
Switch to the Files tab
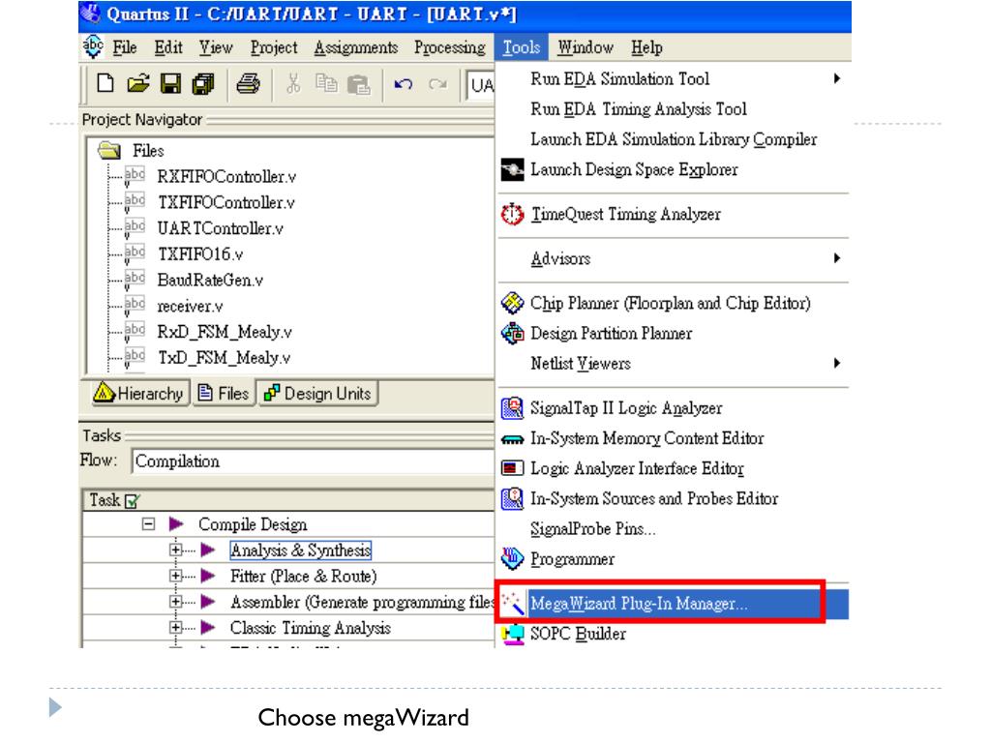(224, 393)
